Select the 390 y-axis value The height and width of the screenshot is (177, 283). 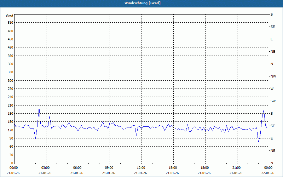[x=11, y=56]
